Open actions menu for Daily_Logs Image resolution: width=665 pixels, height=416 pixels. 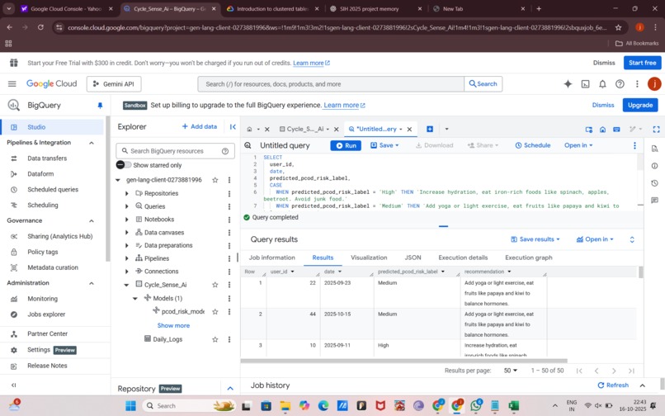pyautogui.click(x=229, y=339)
